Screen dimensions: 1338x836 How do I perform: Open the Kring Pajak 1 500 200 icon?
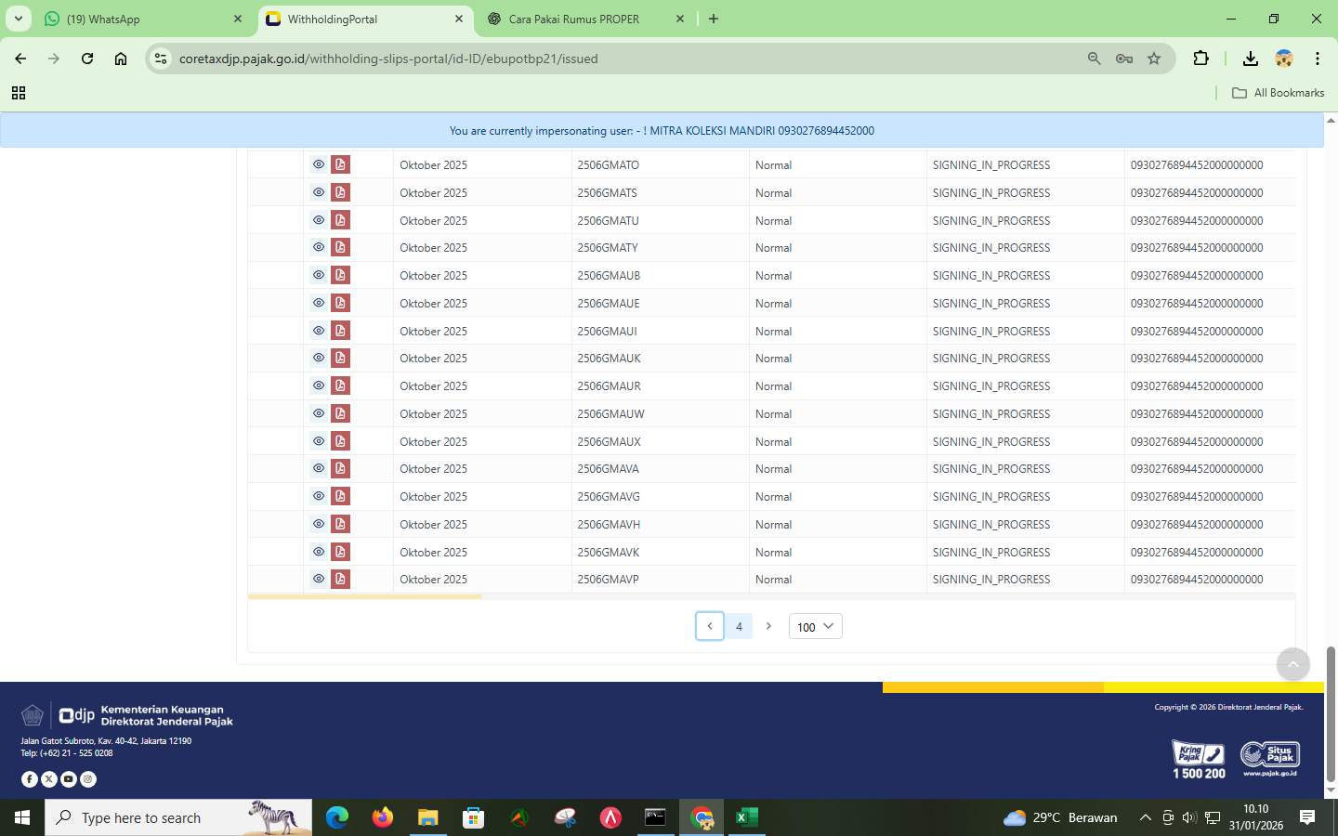1197,757
